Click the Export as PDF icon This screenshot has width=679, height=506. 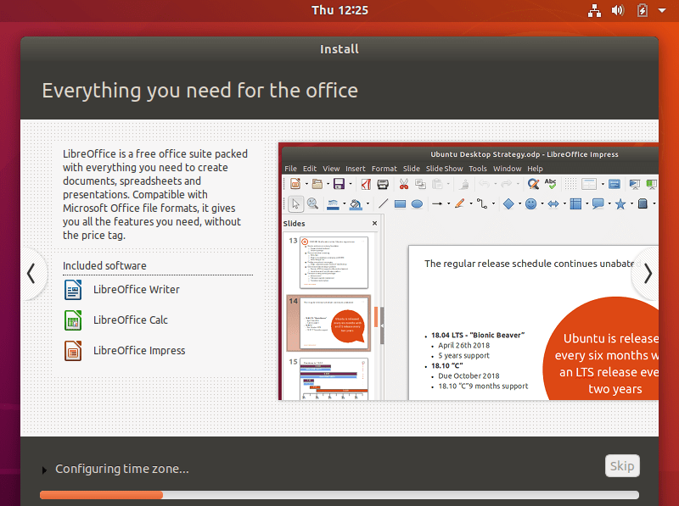[x=366, y=184]
